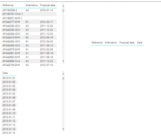Select date 2010-01-11

[x=9, y=117]
